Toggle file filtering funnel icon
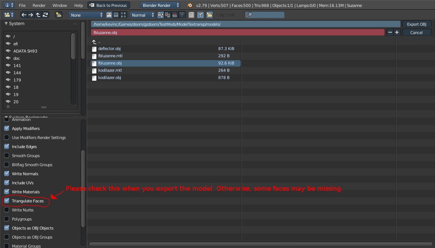 (200, 15)
